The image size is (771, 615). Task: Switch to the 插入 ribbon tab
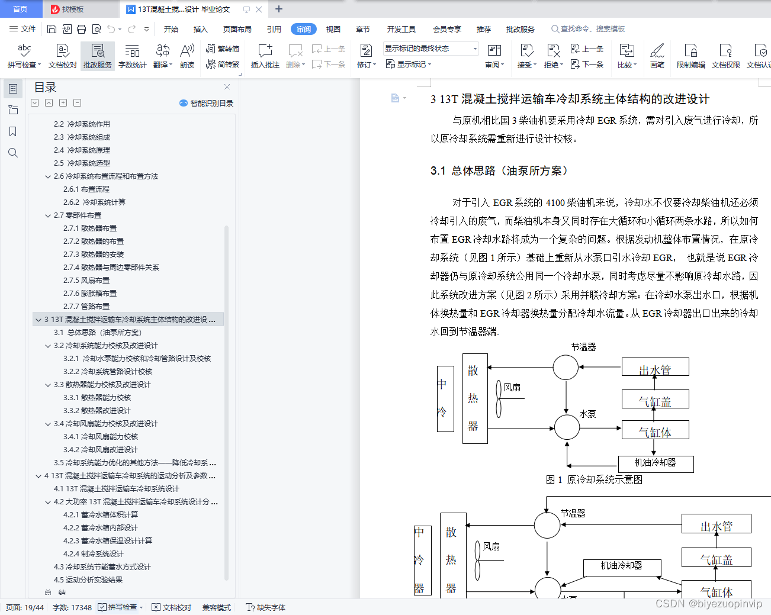pos(201,29)
